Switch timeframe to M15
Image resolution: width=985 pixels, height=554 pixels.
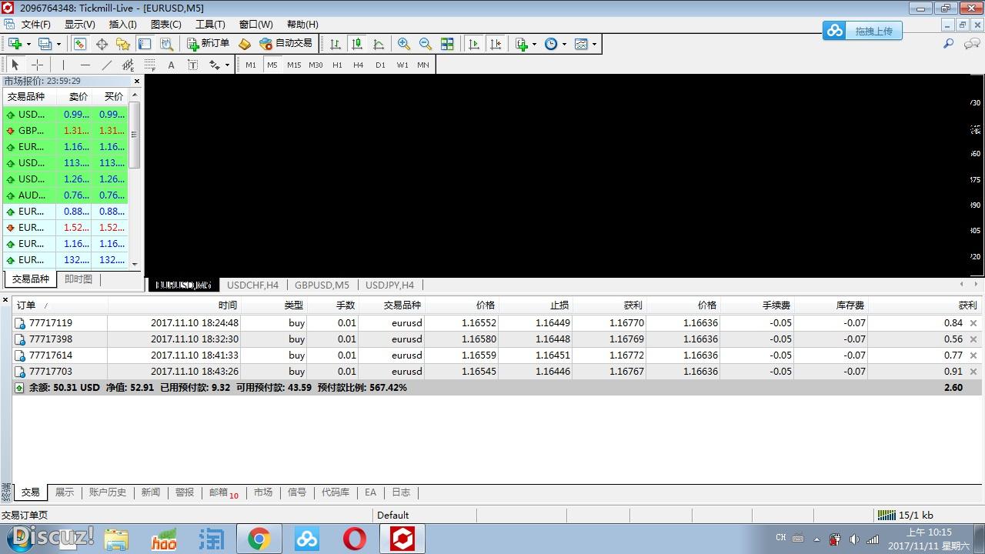point(294,65)
